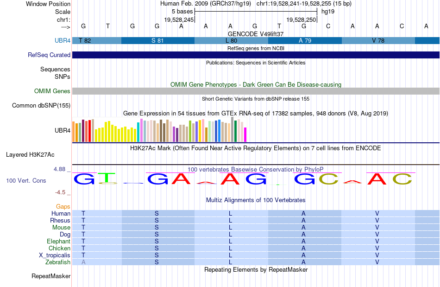This screenshot has height=287, width=440.
Task: Click the gray OMIM Genes bar
Action: (x=256, y=91)
